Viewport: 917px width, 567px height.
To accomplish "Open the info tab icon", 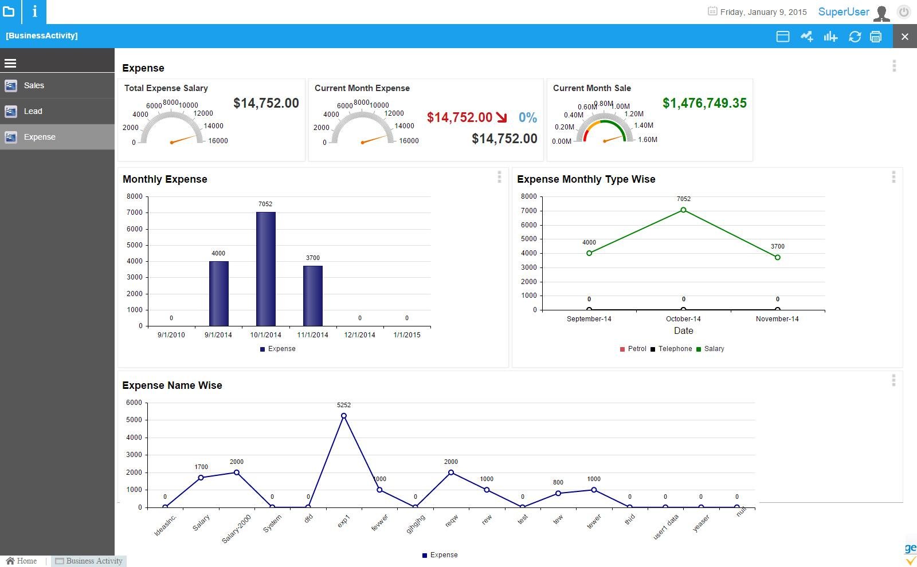I will point(34,11).
